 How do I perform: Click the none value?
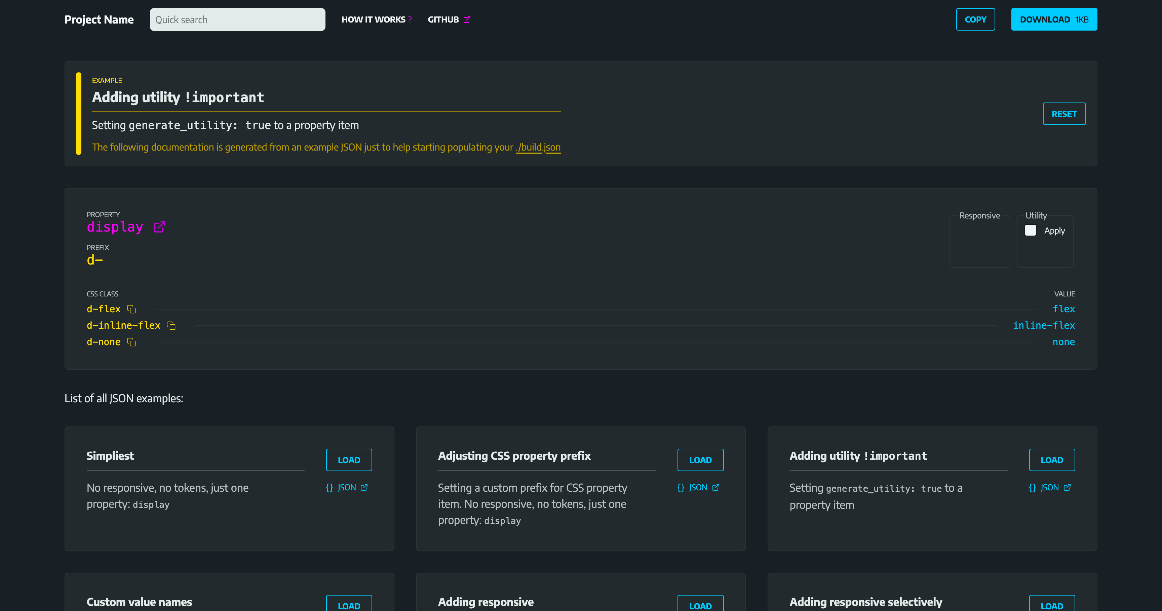[1064, 342]
